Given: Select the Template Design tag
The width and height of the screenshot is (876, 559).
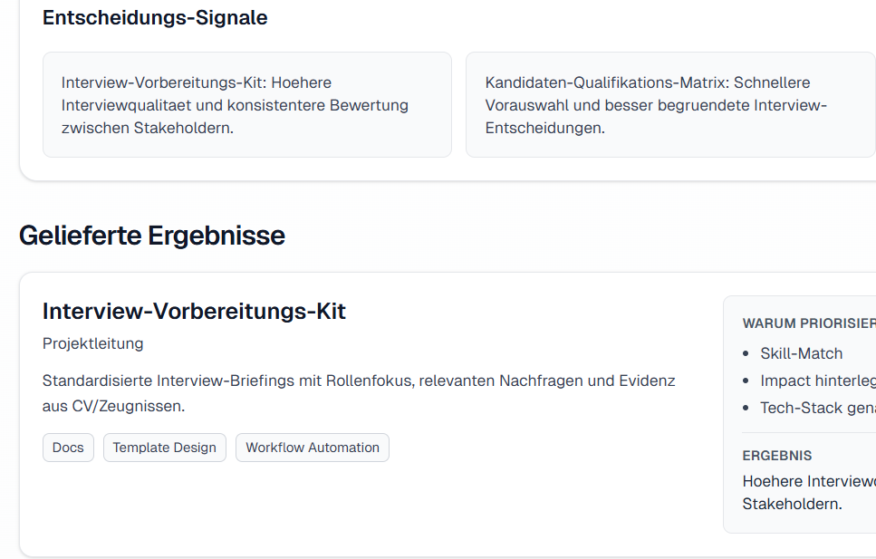Looking at the screenshot, I should [164, 448].
